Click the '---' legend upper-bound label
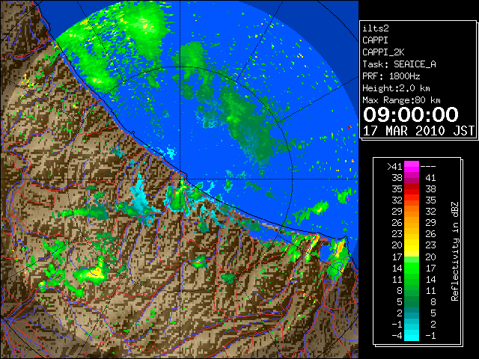This screenshot has width=479, height=359. (428, 167)
